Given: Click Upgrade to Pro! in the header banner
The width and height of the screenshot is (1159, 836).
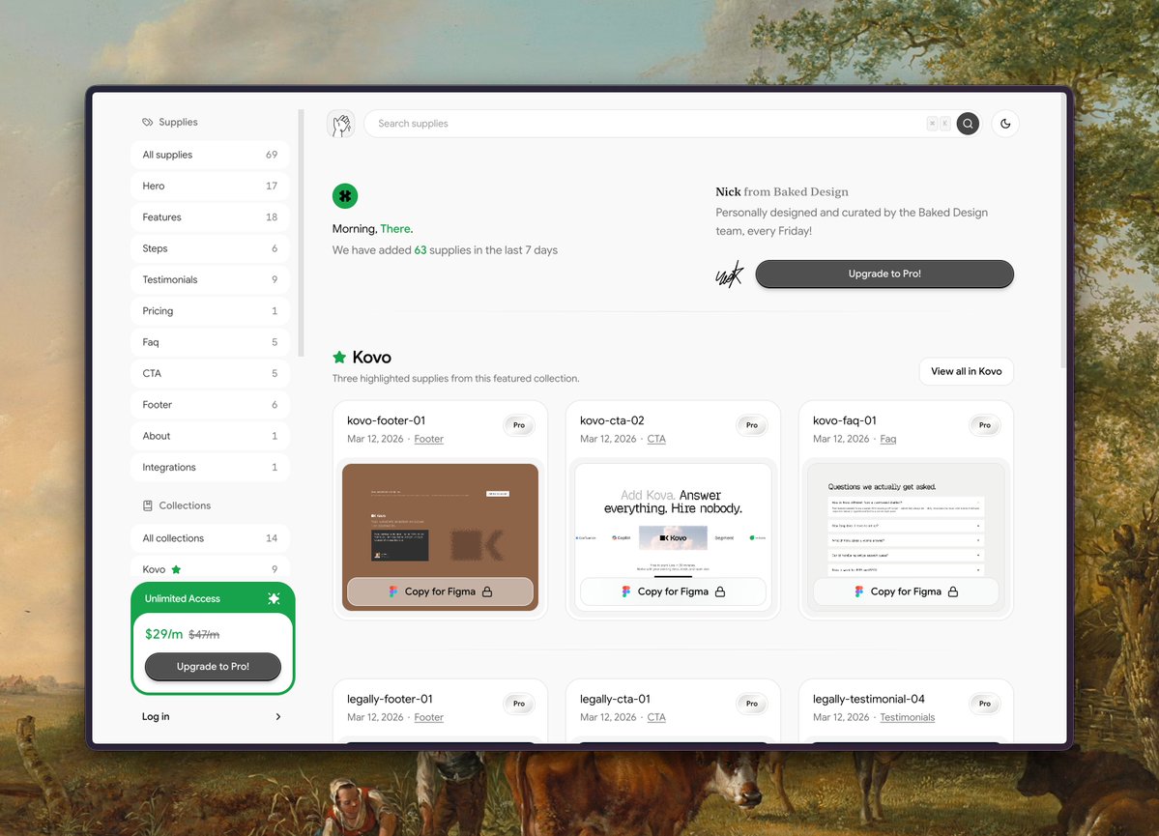Looking at the screenshot, I should click(884, 274).
